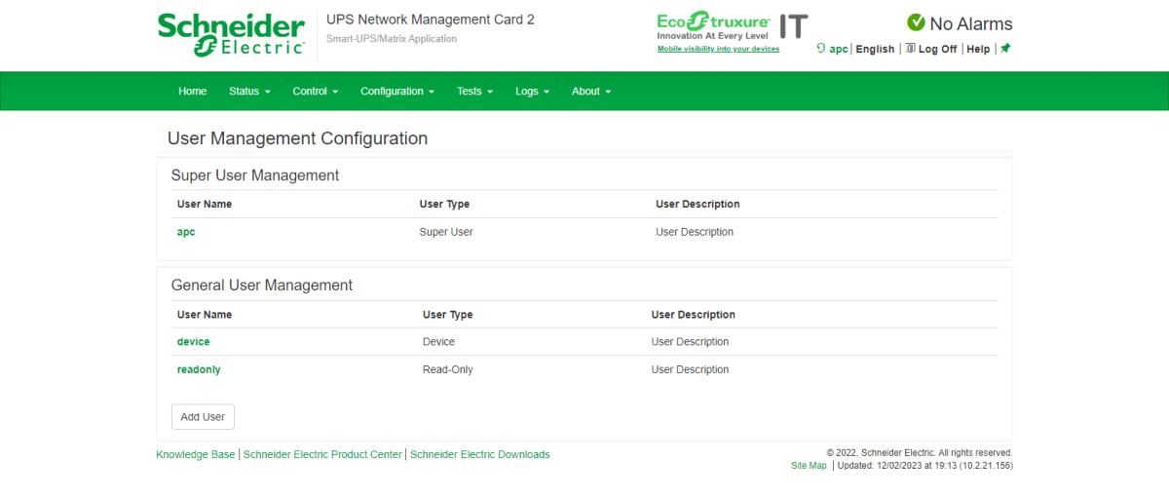Open the Status dropdown menu
Viewport: 1169px width, 498px height.
coord(249,91)
